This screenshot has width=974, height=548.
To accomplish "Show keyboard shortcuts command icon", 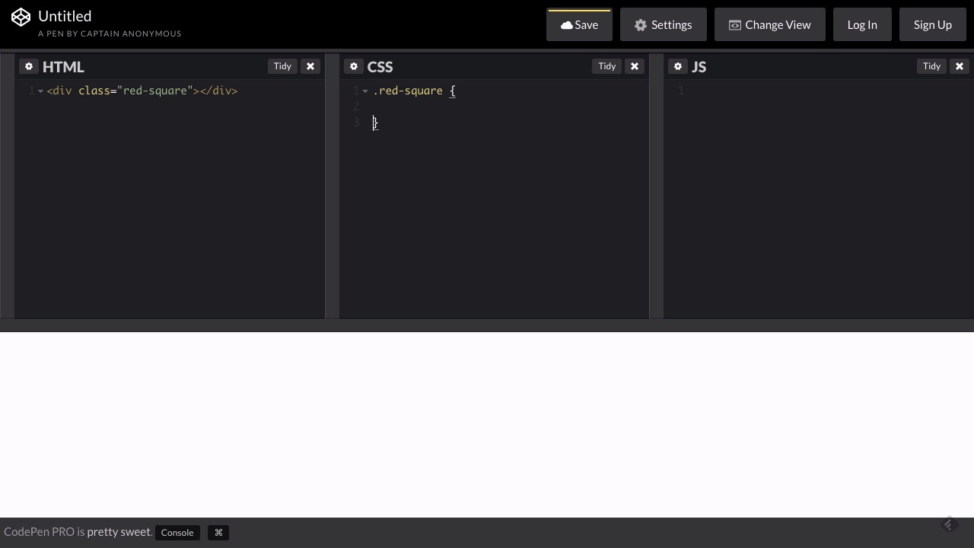I will pos(218,533).
